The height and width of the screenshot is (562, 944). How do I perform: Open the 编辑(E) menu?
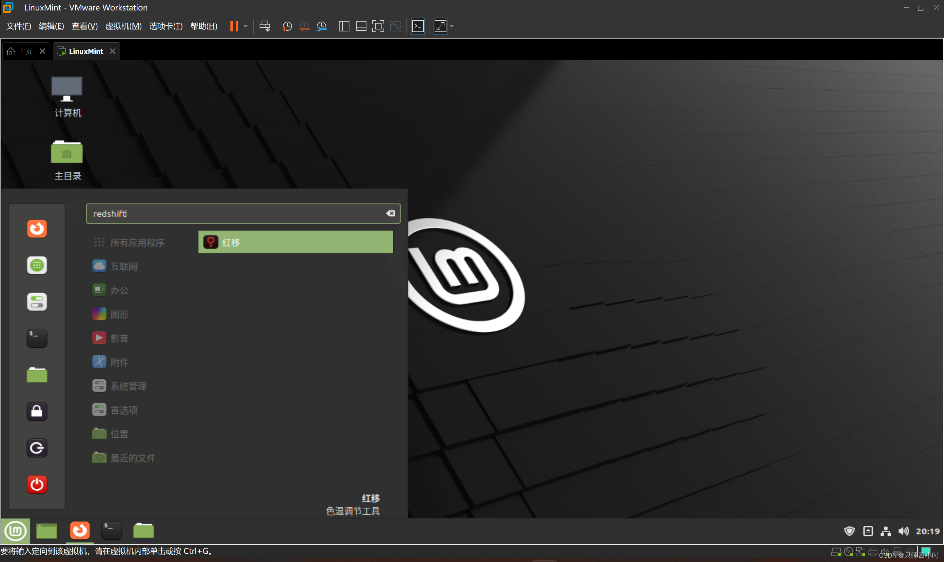[x=51, y=26]
